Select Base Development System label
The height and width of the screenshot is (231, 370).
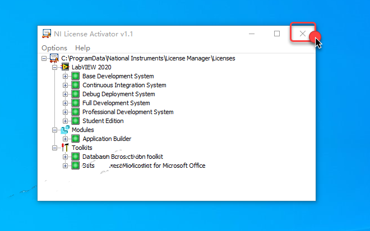tap(118, 76)
